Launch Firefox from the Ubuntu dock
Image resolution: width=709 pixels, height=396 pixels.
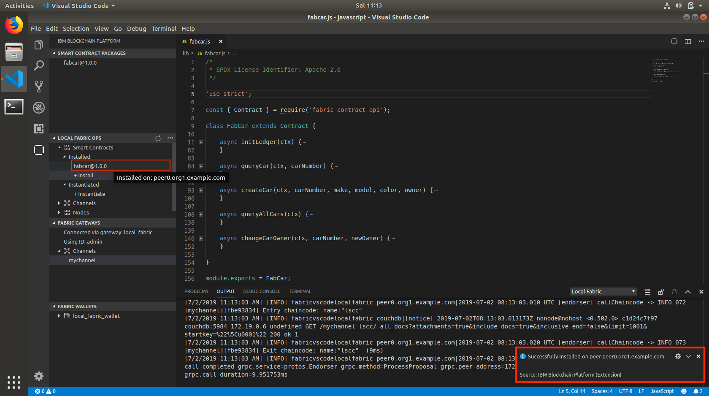[14, 25]
